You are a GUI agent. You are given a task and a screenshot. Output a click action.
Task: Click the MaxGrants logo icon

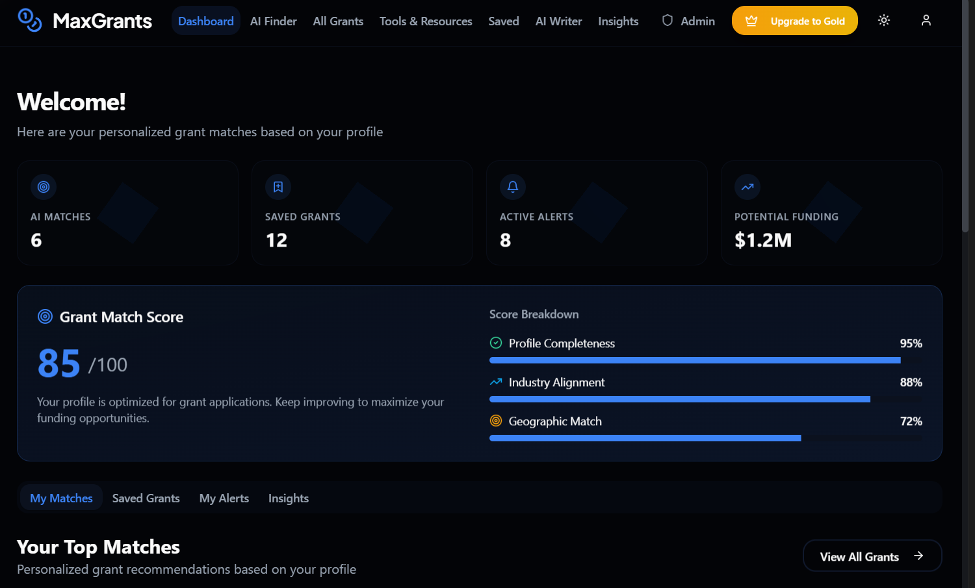click(30, 20)
